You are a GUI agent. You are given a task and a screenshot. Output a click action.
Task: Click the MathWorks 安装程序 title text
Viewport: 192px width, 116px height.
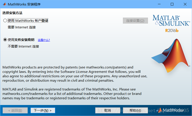click(x=24, y=4)
